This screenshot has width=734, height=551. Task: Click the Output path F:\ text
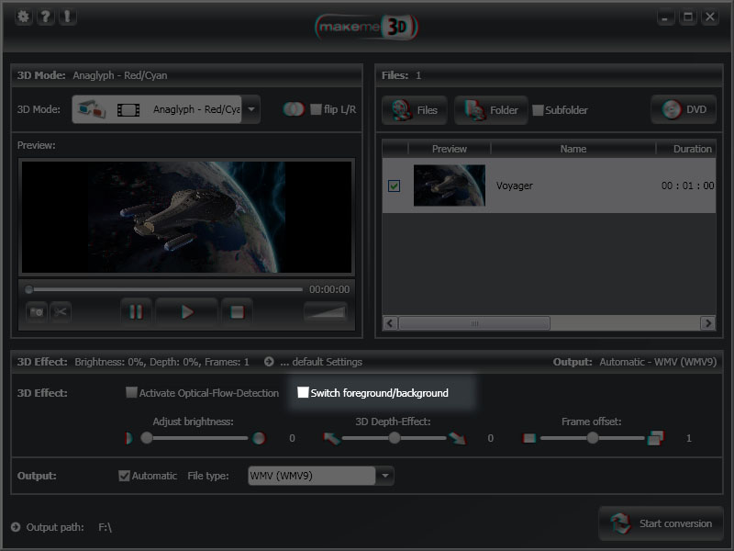[x=105, y=527]
